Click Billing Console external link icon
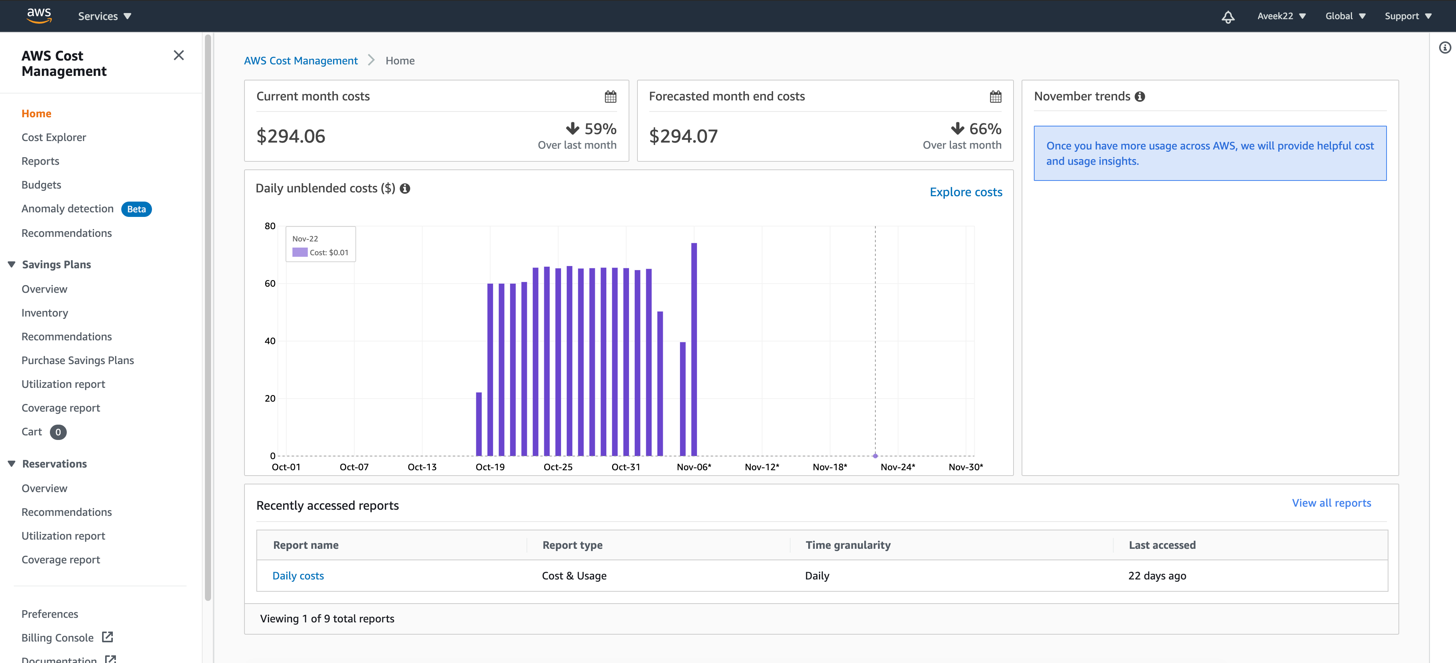This screenshot has width=1456, height=663. coord(107,637)
